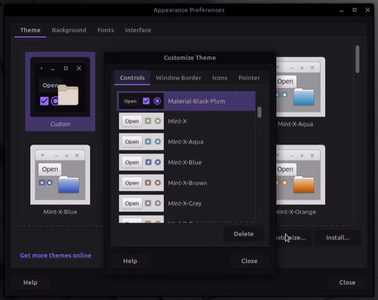The height and width of the screenshot is (300, 378).
Task: Select the Mint-X-Blue theme thumbnail
Action: click(60, 180)
